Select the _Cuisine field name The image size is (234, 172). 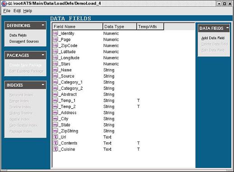[67, 149]
